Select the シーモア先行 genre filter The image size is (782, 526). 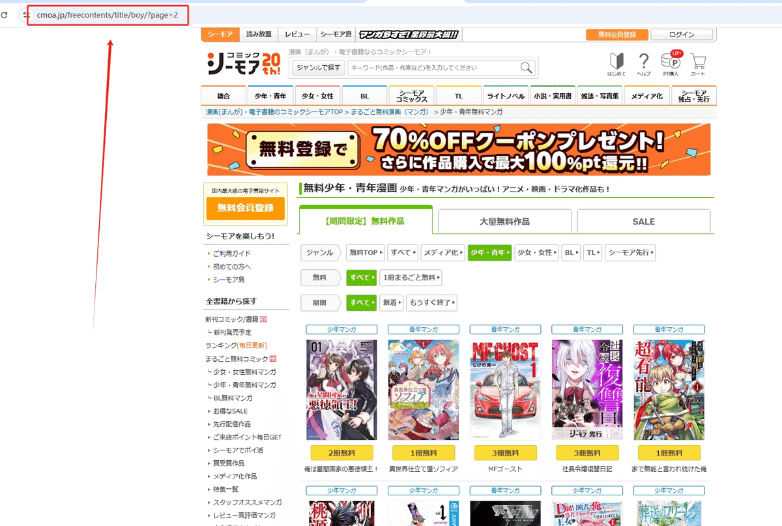click(x=630, y=252)
